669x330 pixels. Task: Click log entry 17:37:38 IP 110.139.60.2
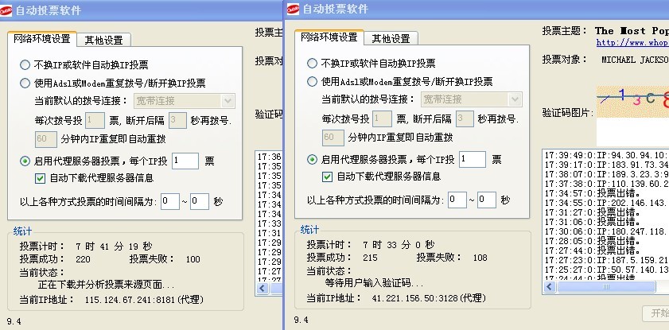point(607,184)
